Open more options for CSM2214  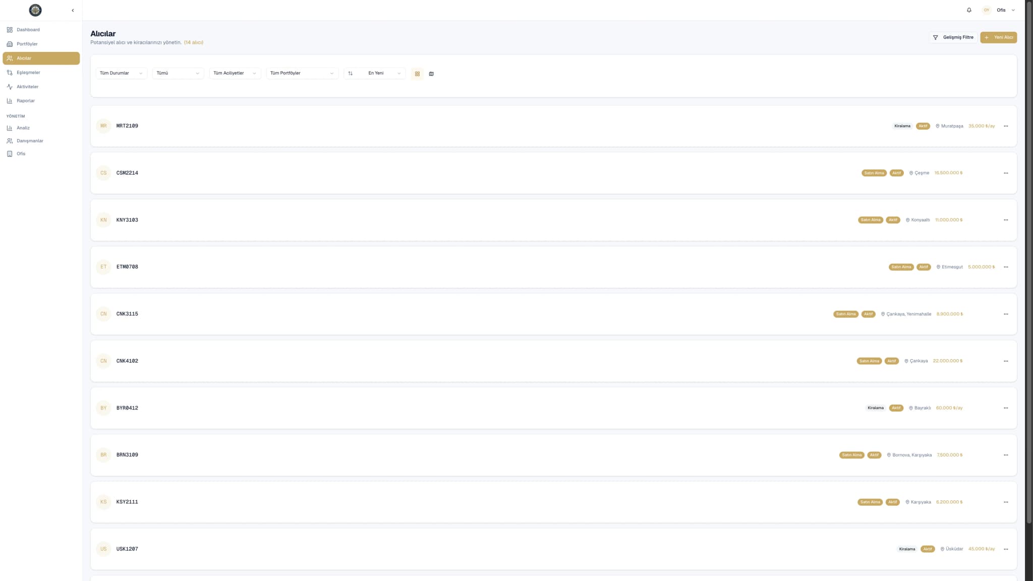click(1006, 173)
